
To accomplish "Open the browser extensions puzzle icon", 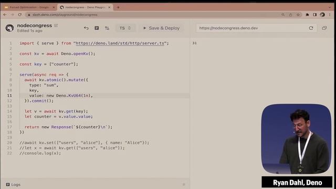I will [307, 15].
